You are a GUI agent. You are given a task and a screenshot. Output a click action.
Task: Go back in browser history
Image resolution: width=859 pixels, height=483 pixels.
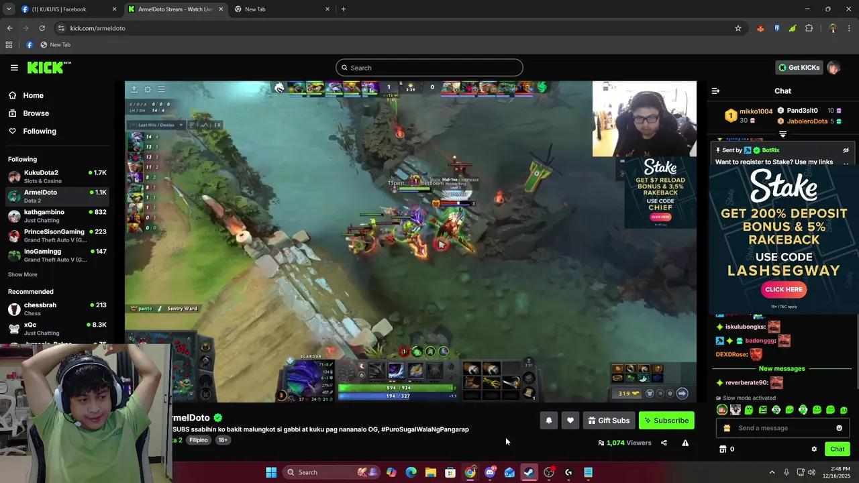point(9,28)
